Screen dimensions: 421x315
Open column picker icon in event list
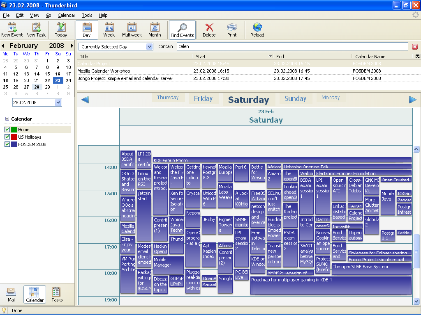tap(418, 56)
